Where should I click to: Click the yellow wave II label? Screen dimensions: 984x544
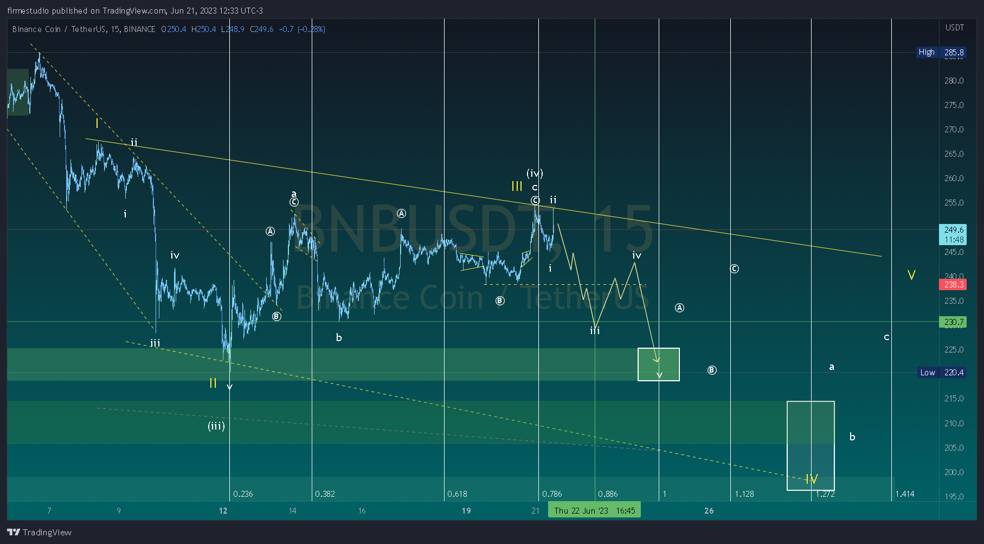click(213, 383)
